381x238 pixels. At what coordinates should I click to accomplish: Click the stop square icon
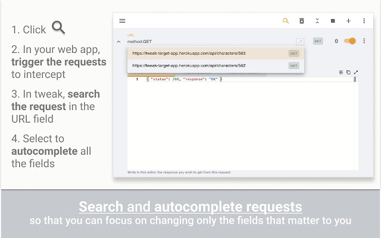[333, 21]
